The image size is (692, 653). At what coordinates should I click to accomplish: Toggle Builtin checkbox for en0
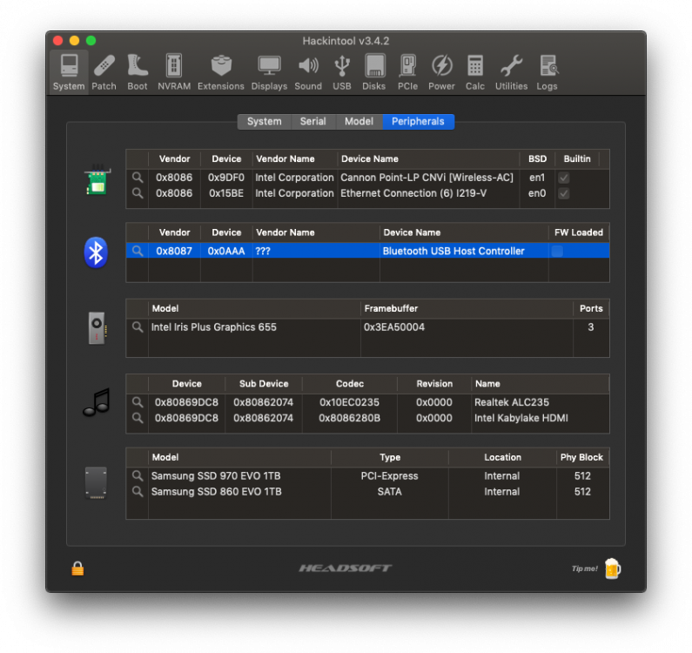tap(563, 193)
